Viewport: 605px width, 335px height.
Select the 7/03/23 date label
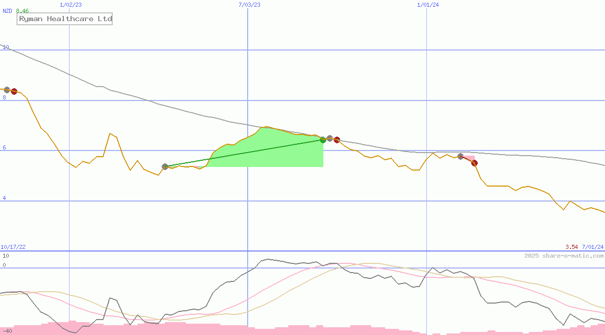(x=249, y=5)
